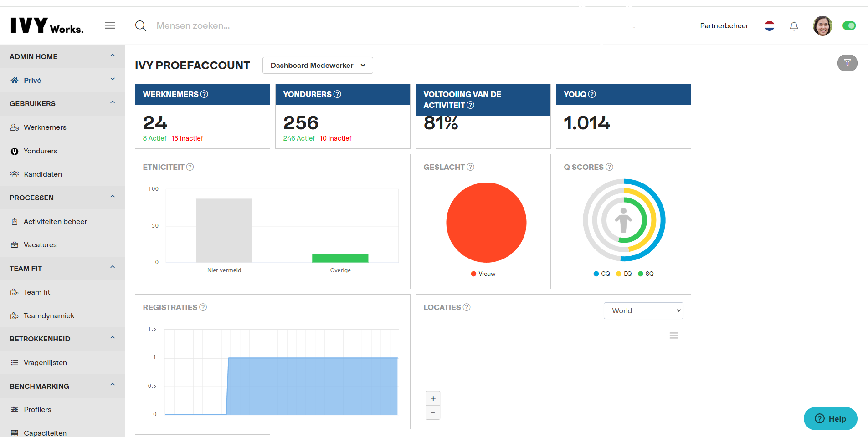Open the World location dropdown
Image resolution: width=868 pixels, height=437 pixels.
pos(643,311)
